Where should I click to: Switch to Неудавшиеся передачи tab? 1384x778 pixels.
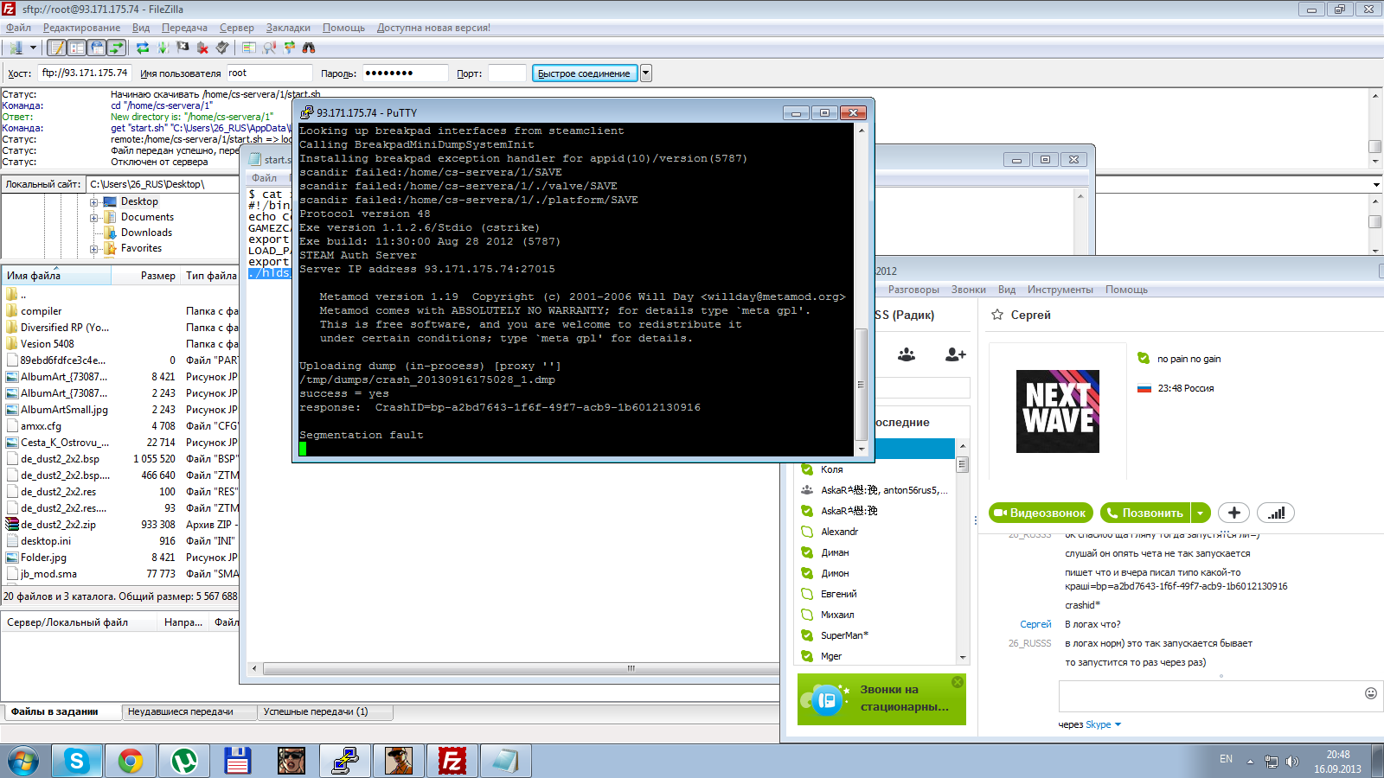tap(189, 712)
